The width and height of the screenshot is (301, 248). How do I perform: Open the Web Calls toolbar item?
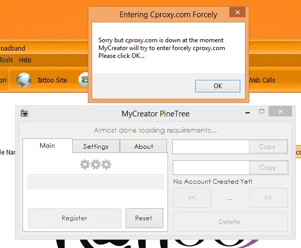(262, 80)
